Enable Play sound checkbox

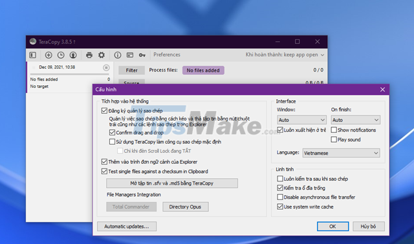[334, 139]
